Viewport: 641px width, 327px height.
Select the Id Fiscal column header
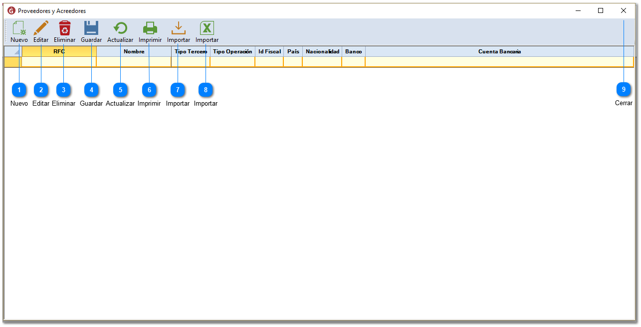pyautogui.click(x=269, y=51)
